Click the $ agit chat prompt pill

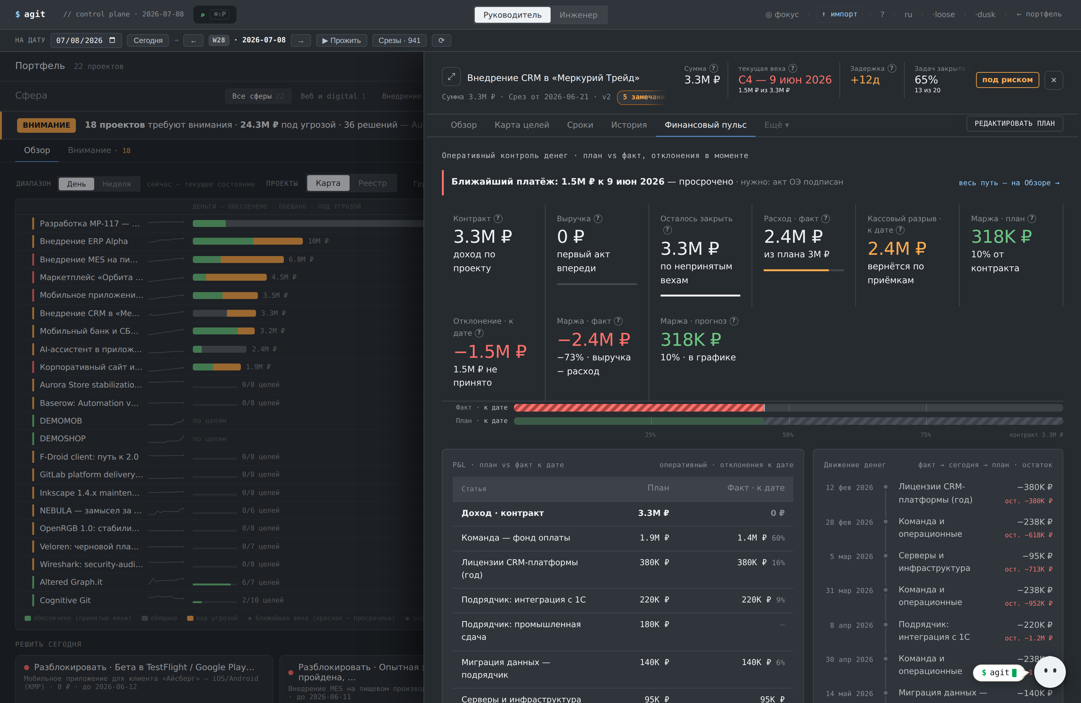[x=999, y=673]
